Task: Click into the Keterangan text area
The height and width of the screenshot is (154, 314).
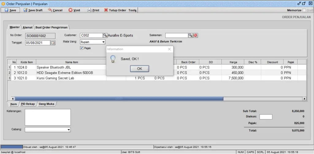Action: point(48,117)
